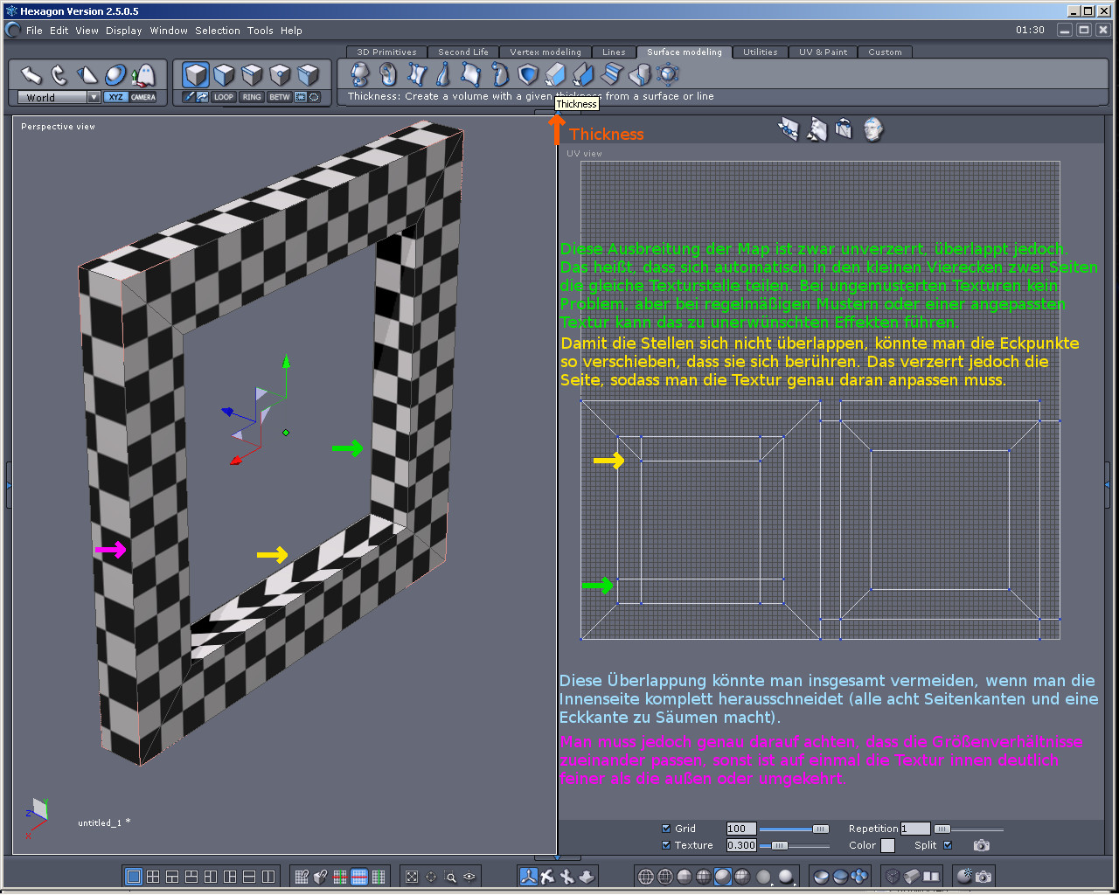Select single-view layout icon
The width and height of the screenshot is (1119, 895).
(x=134, y=877)
